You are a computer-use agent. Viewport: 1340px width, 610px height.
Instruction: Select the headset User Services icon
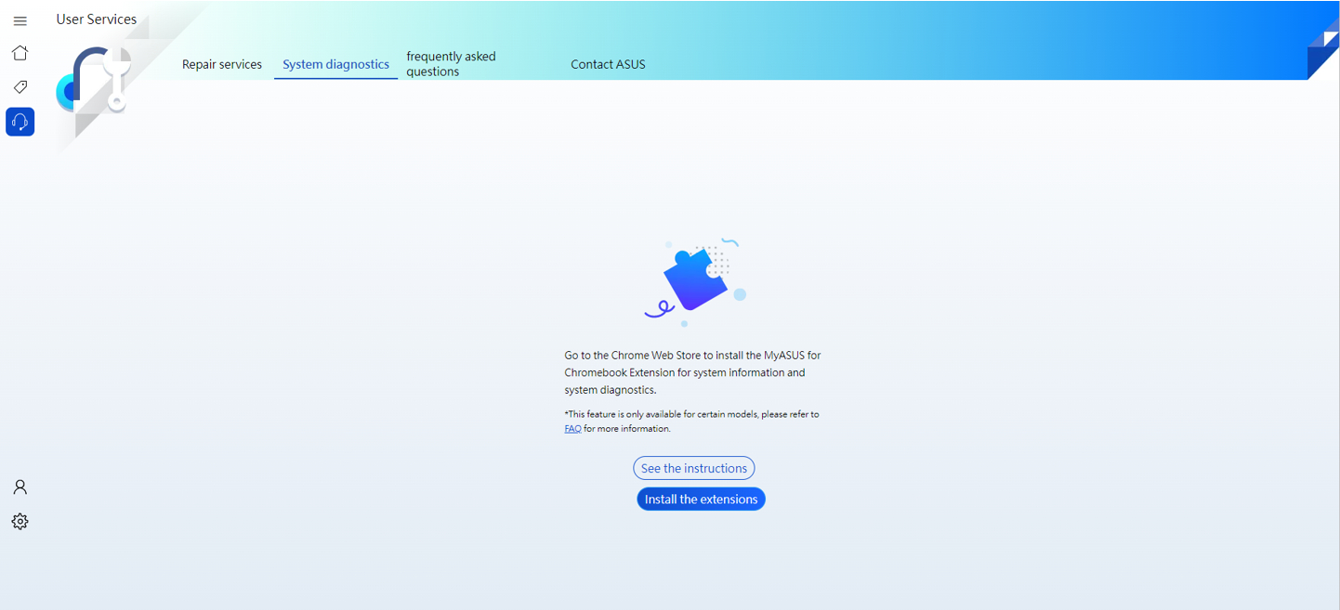click(x=20, y=122)
